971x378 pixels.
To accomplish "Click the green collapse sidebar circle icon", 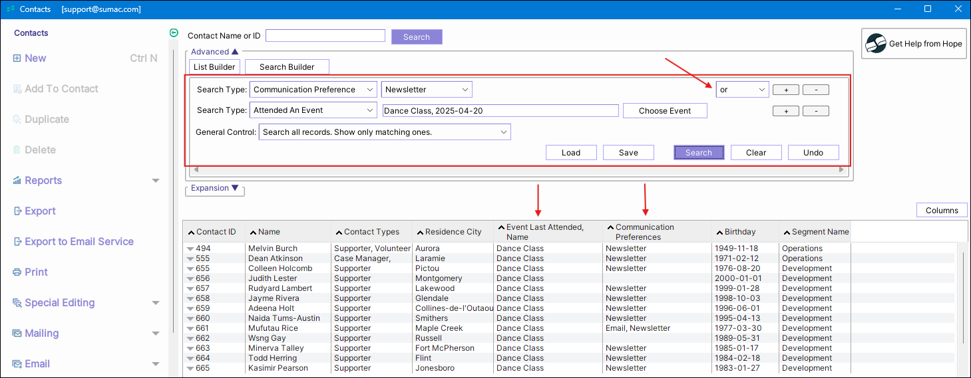I will pyautogui.click(x=174, y=33).
